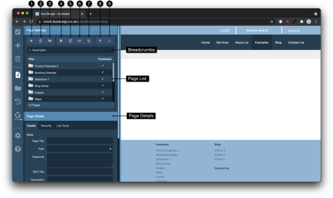This screenshot has width=333, height=198.
Task: Move page down with the down arrow
Action: (109, 41)
